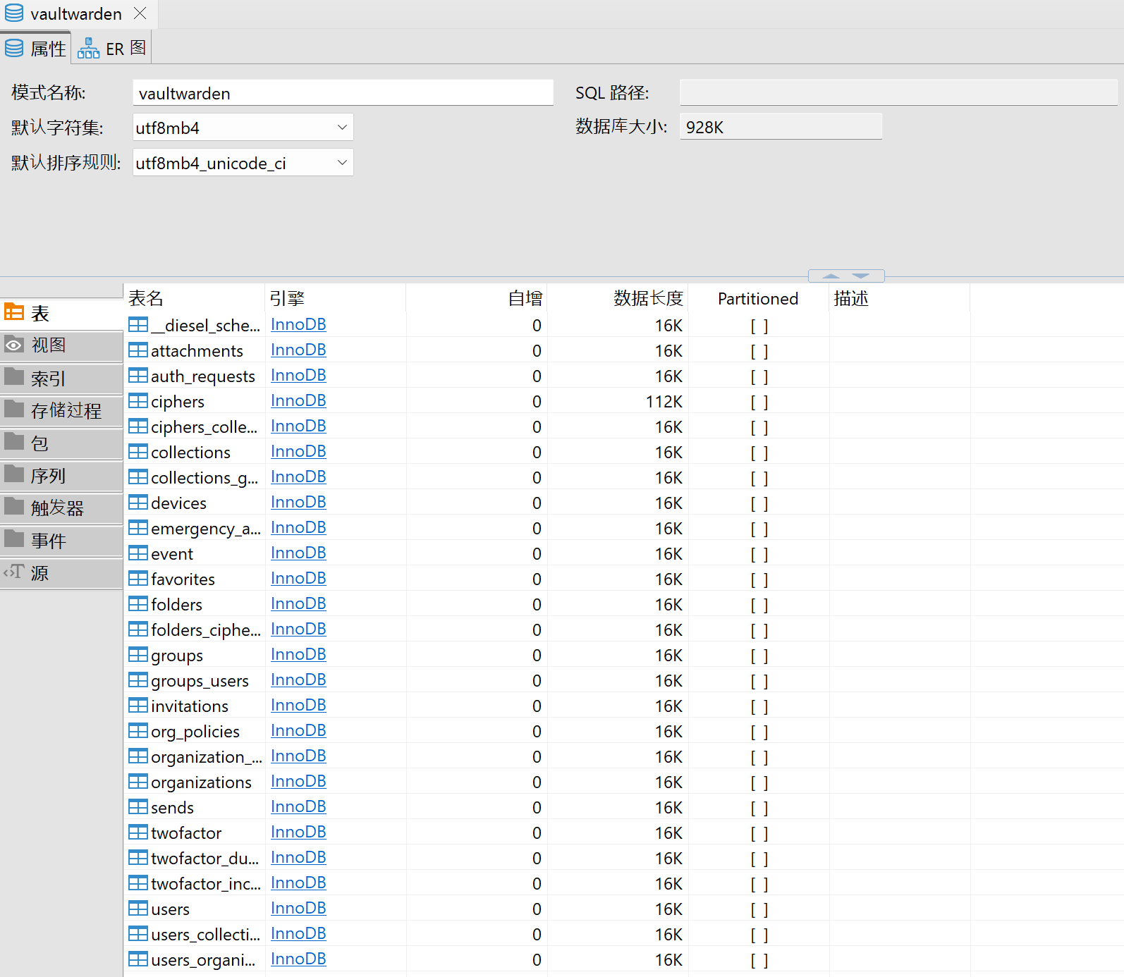Expand the properties panel with down arrow
1124x977 pixels.
[861, 276]
